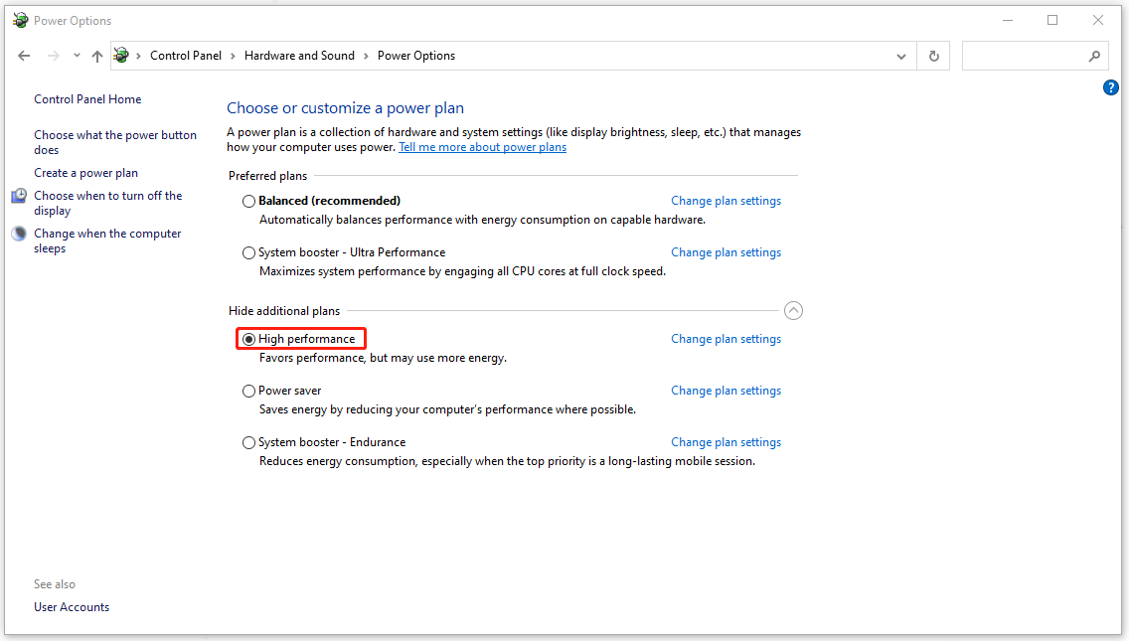
Task: Open the recent locations dropdown beside forward button
Action: 77,56
